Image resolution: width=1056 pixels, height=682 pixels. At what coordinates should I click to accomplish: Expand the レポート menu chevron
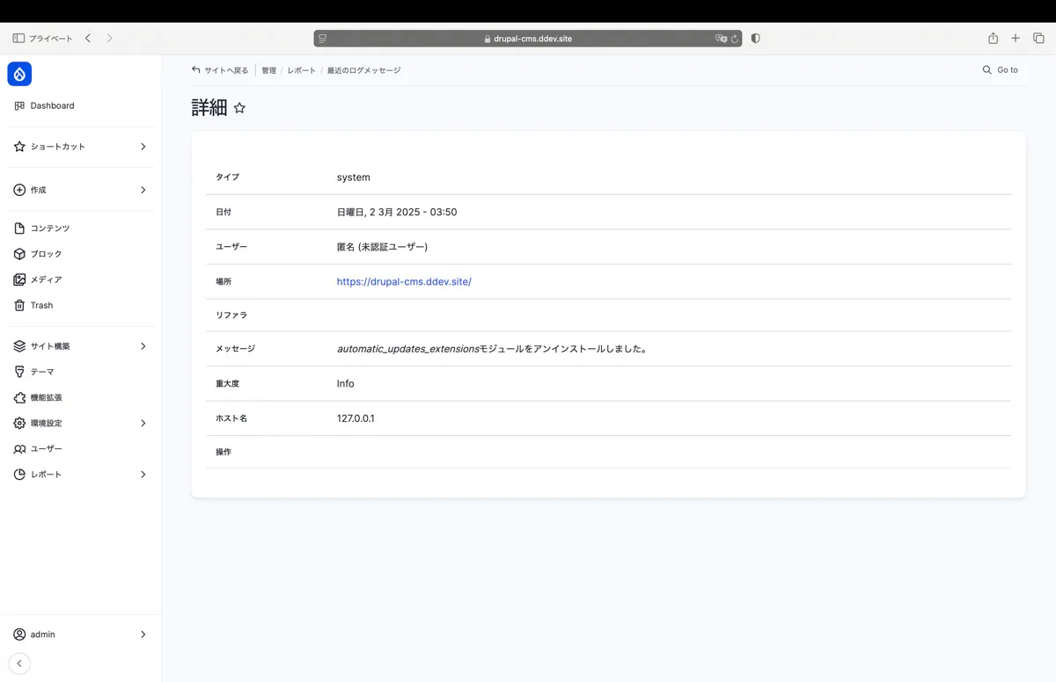coord(143,475)
